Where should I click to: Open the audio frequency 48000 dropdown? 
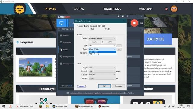pos(102,78)
